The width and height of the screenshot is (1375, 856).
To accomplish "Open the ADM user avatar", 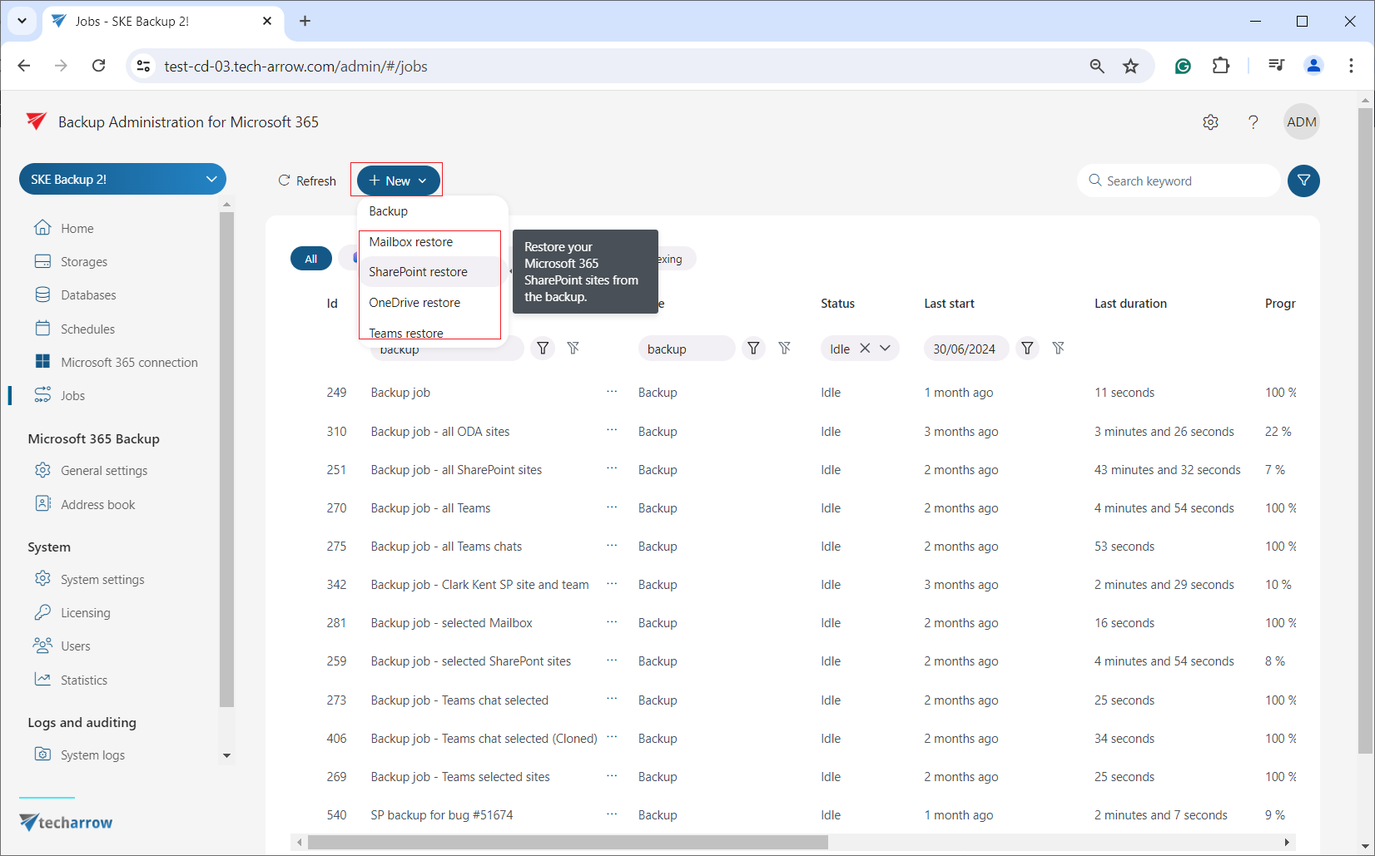I will pos(1301,122).
